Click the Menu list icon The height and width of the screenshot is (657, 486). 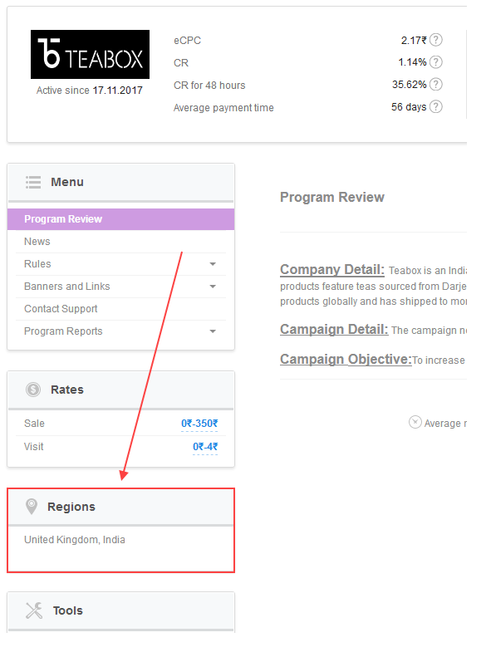click(x=33, y=182)
